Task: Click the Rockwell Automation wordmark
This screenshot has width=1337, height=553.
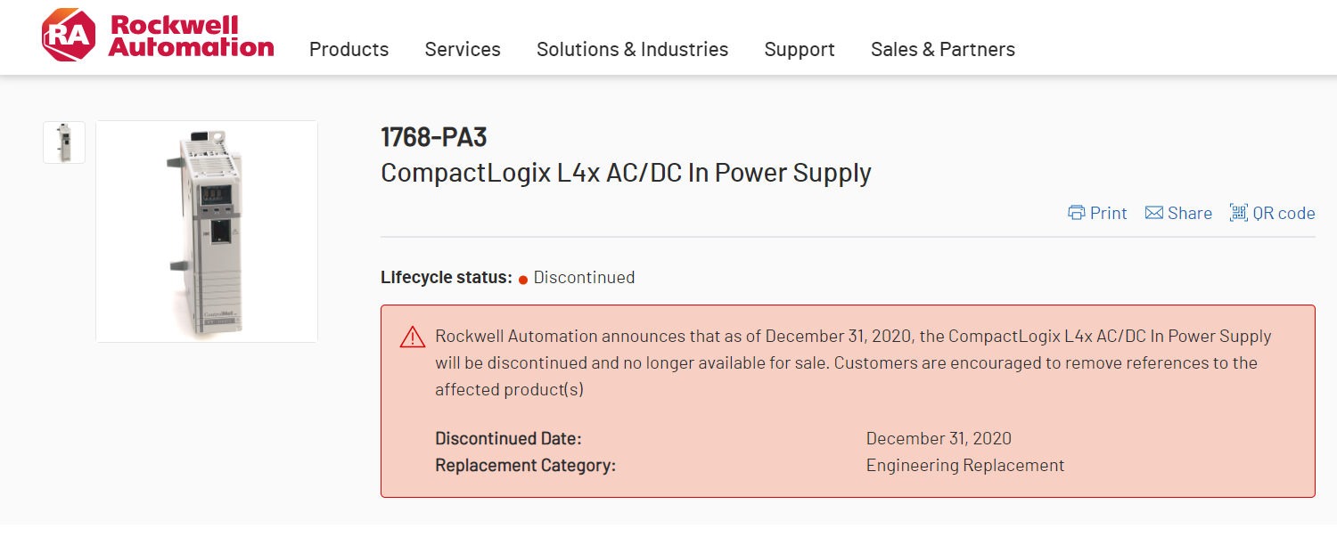Action: click(191, 36)
